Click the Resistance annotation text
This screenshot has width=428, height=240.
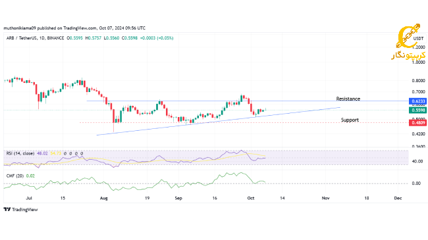pos(348,99)
